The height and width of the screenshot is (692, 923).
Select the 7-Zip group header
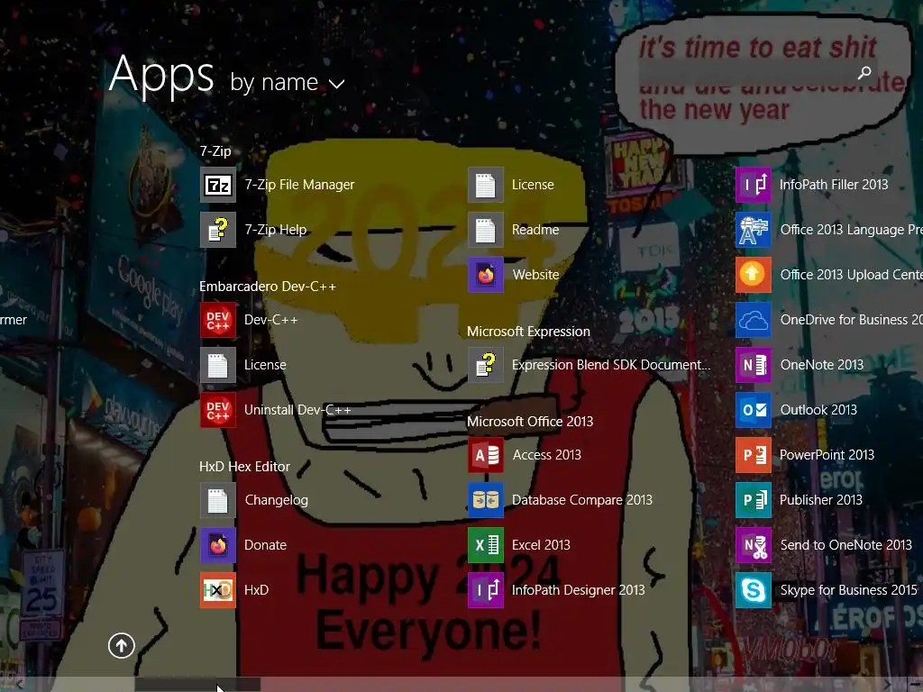215,151
